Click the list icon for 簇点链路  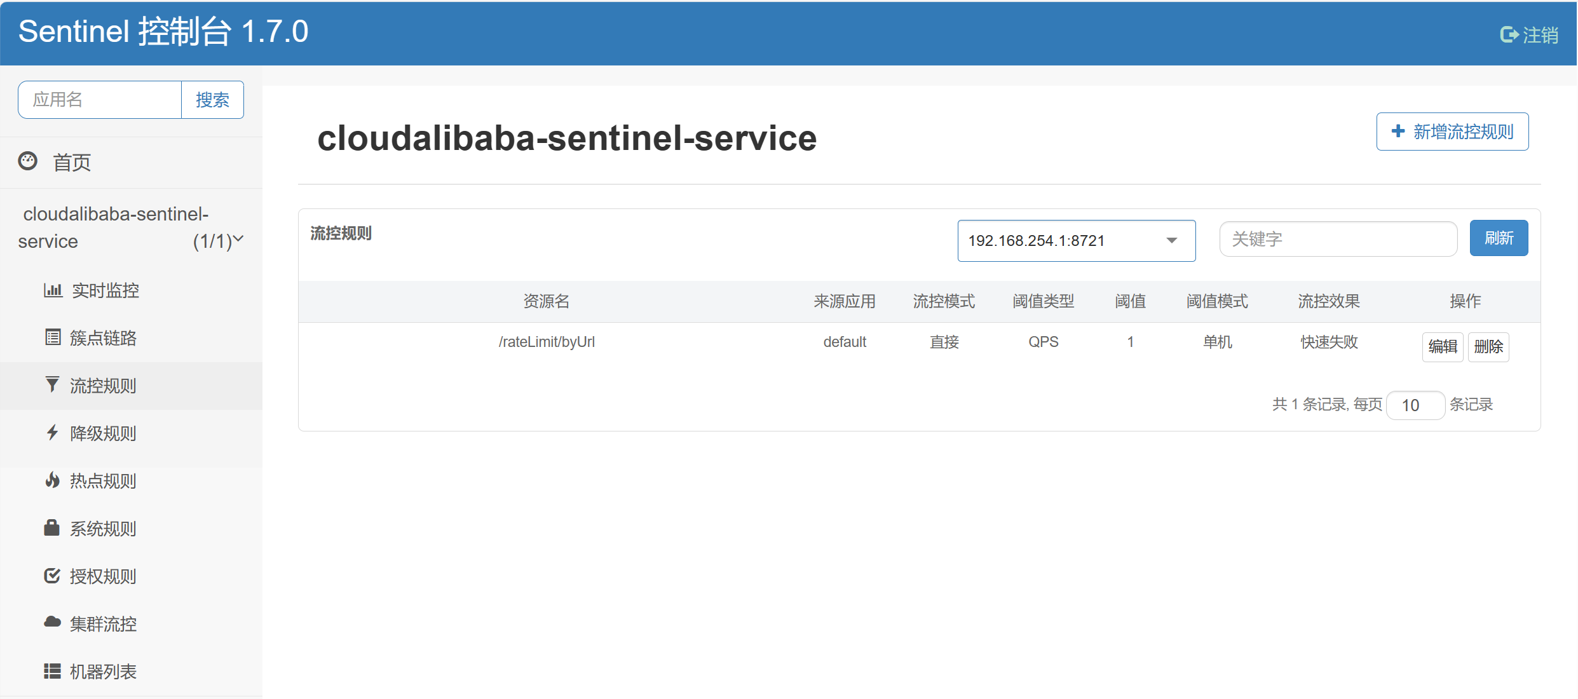tap(53, 337)
